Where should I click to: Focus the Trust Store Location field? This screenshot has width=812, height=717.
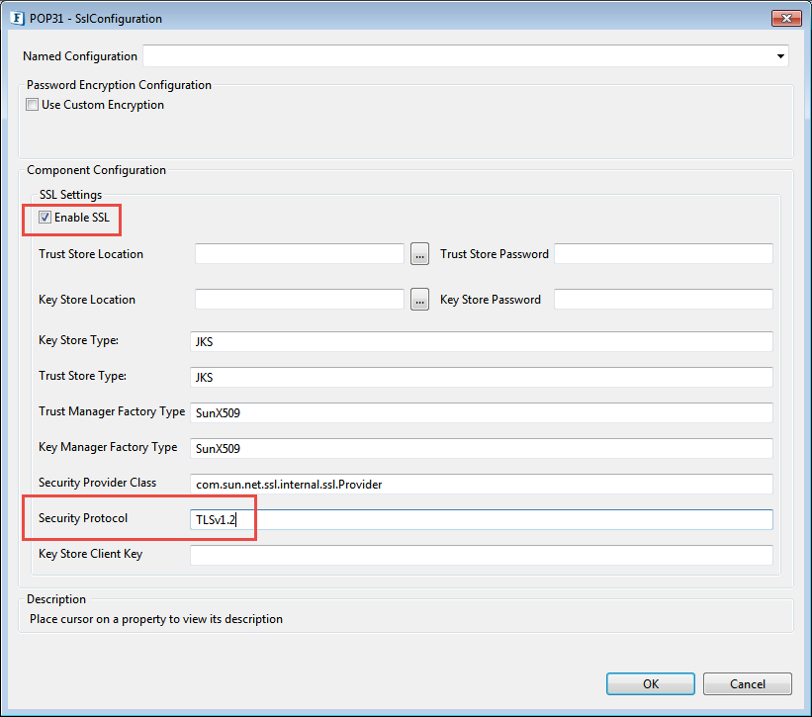[300, 253]
